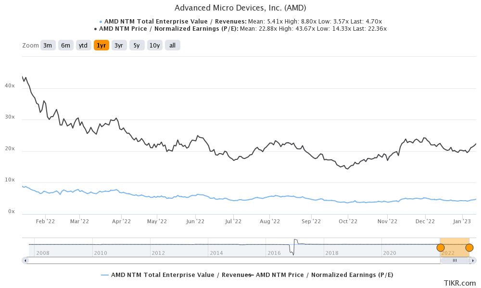481x288 pixels.
Task: Click the Feb '22 x-axis label
Action: click(45, 221)
